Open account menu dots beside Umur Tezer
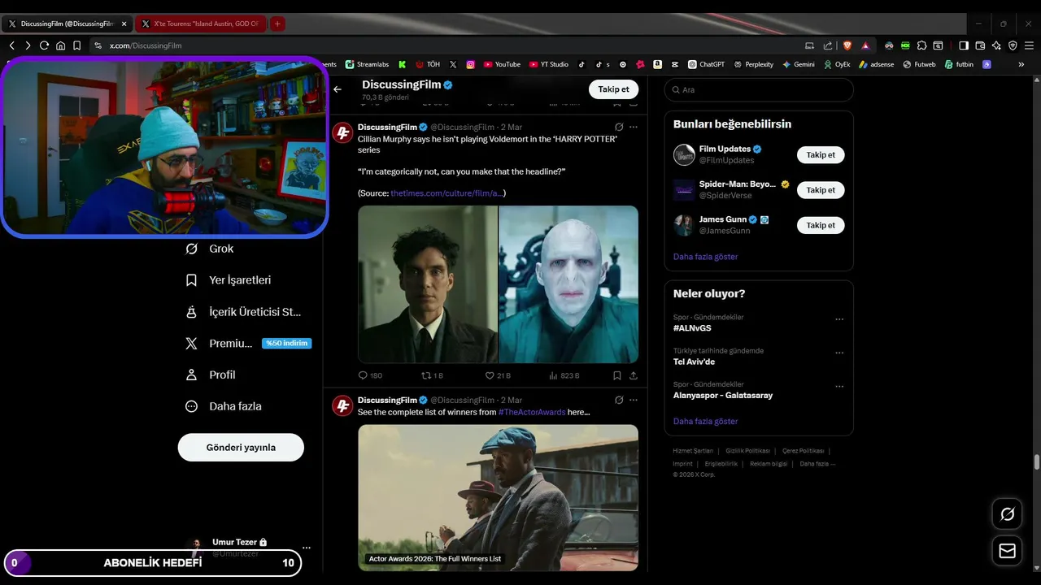The image size is (1041, 585). [x=307, y=548]
